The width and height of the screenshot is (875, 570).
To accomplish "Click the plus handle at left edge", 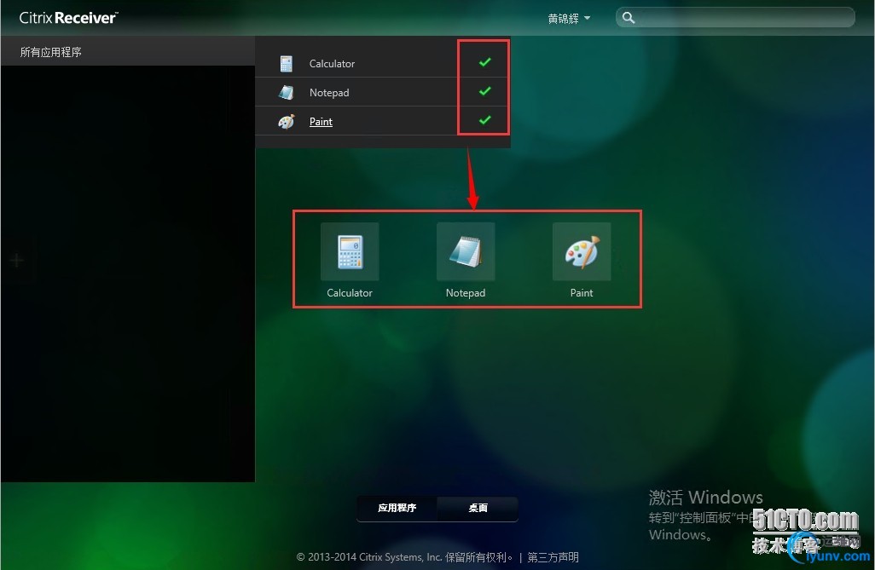I will (x=17, y=260).
